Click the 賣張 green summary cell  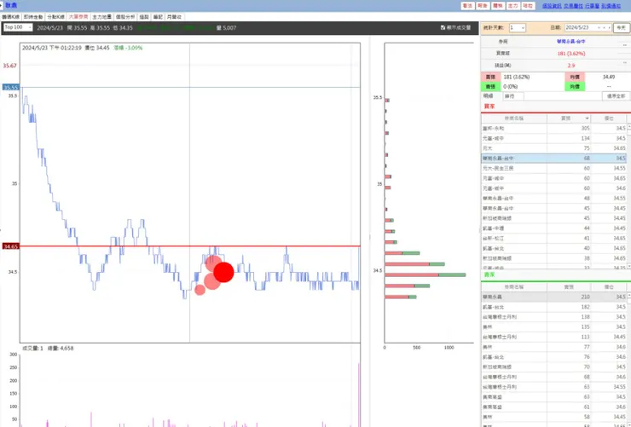coord(490,86)
